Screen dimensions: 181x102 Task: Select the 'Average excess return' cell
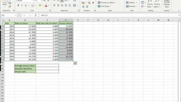25,65
